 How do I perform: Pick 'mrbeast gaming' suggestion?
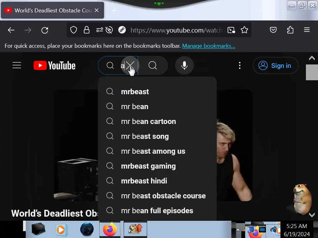click(x=157, y=166)
